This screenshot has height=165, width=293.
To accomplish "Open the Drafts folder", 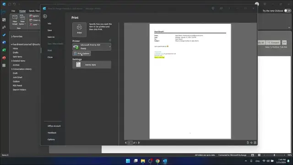I will click(x=16, y=53).
